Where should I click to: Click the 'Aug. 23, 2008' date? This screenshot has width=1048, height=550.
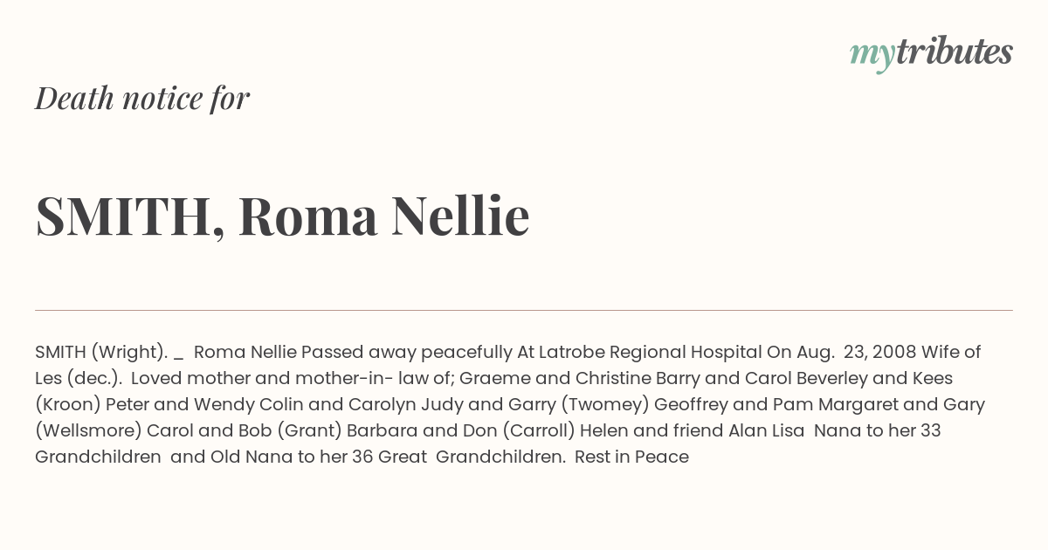(x=858, y=353)
